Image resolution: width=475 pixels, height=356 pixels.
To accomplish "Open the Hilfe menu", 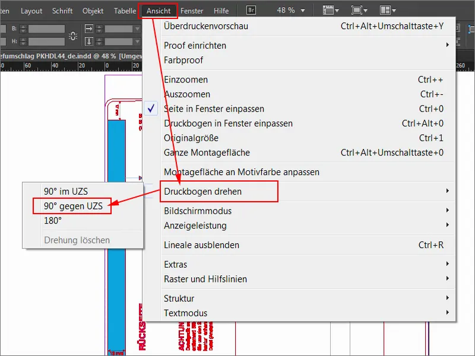I will pos(221,11).
